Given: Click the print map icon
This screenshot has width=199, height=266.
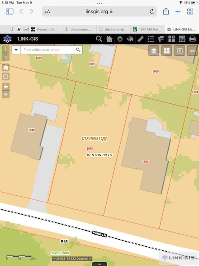Looking at the screenshot, I should click(192, 39).
